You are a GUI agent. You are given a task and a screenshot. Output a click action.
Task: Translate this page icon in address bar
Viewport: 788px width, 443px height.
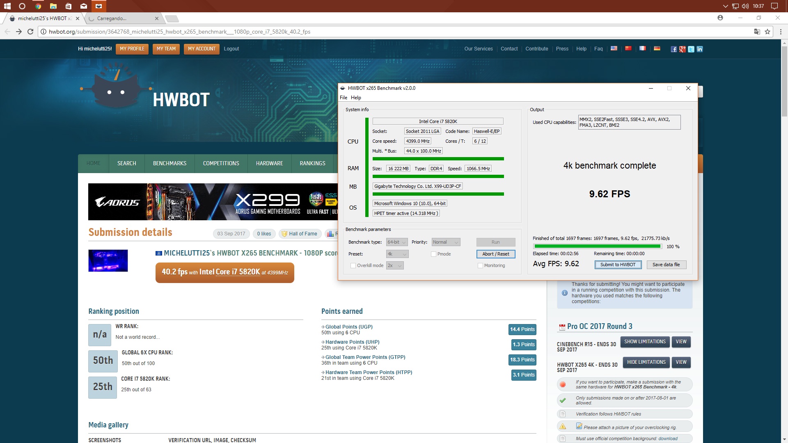coord(757,32)
